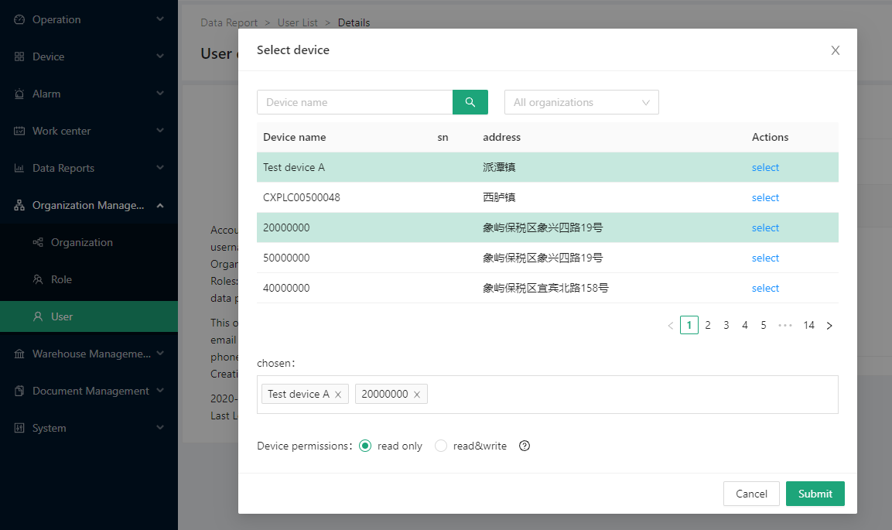Image resolution: width=892 pixels, height=530 pixels.
Task: Click User List breadcrumb link
Action: (x=298, y=22)
